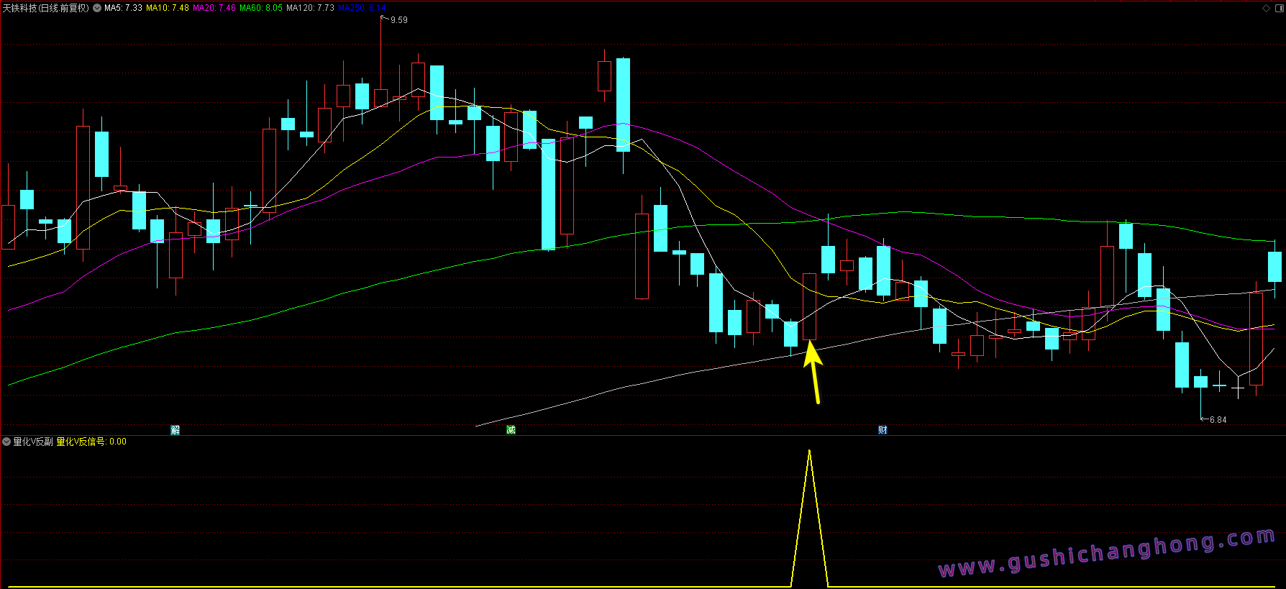Click the 量化V反信号 value label
This screenshot has width=1286, height=589.
tap(91, 442)
